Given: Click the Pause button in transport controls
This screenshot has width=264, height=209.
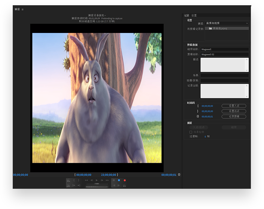Looking at the screenshot, I should coord(113,180).
